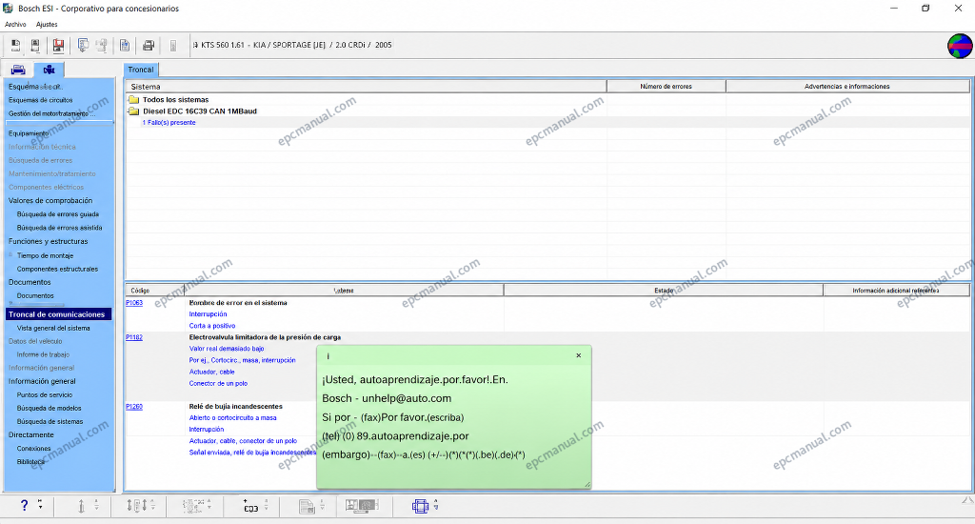Click the greyed single vertical arrow icon
Viewport: 975px width, 524px height.
(x=82, y=506)
